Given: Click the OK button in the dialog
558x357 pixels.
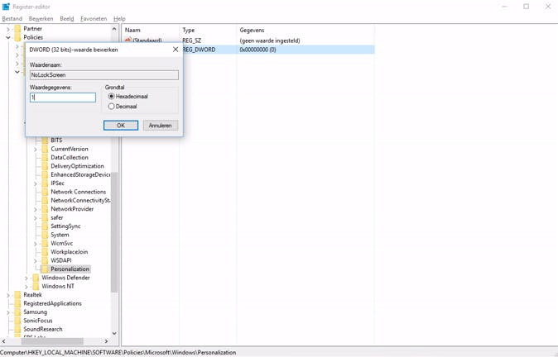Looking at the screenshot, I should point(121,126).
